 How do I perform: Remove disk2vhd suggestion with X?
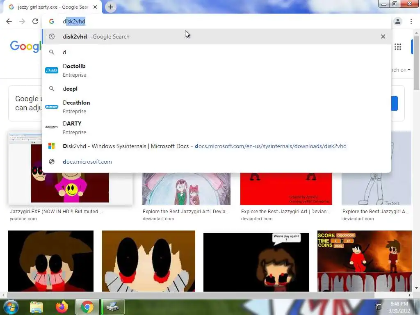coord(383,37)
